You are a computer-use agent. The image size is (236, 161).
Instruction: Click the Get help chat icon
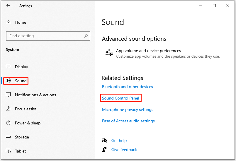[x=104, y=141]
